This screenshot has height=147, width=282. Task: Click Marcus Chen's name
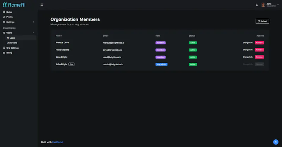(62, 43)
